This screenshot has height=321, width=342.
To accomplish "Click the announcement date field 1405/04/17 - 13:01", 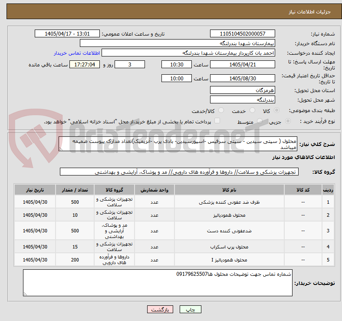I will point(67,33).
